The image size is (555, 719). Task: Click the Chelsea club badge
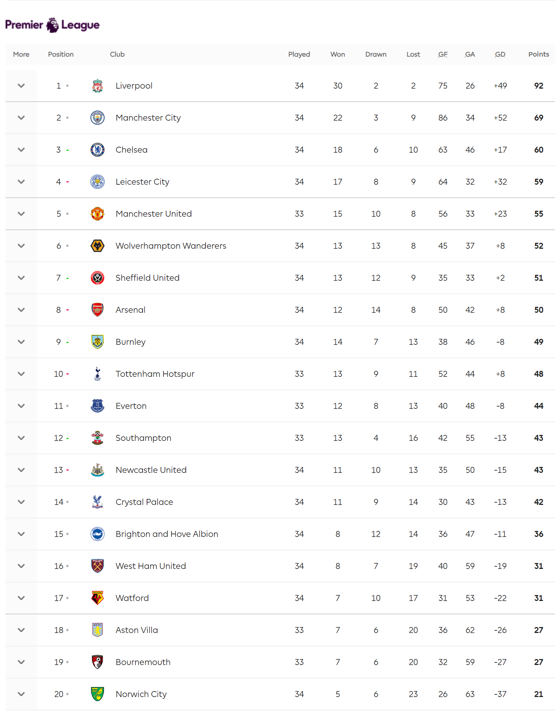coord(98,150)
